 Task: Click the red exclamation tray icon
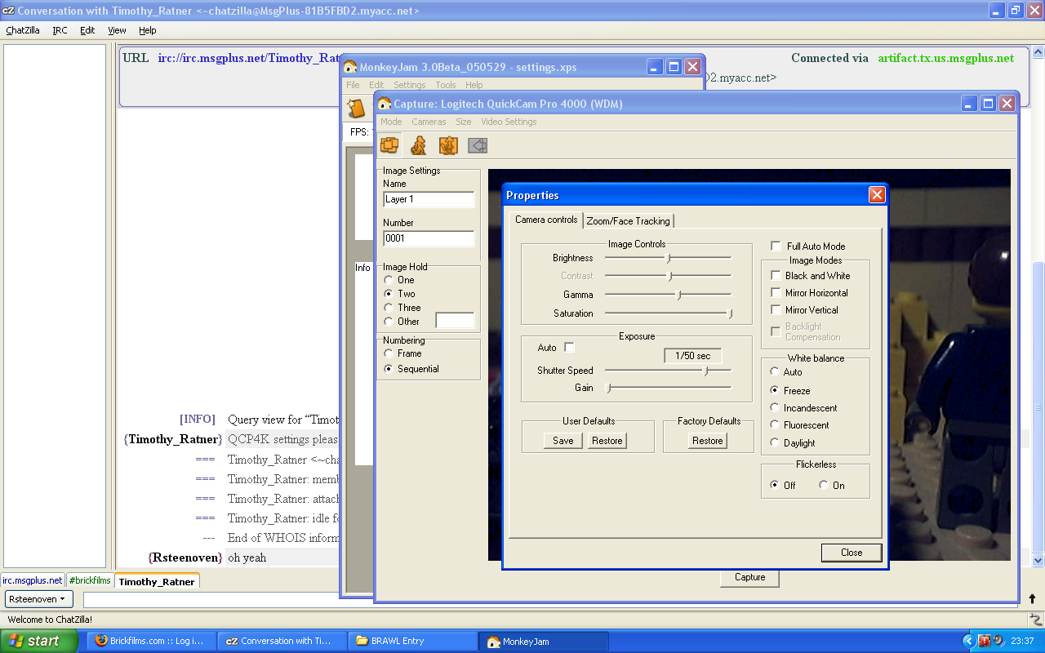[985, 641]
